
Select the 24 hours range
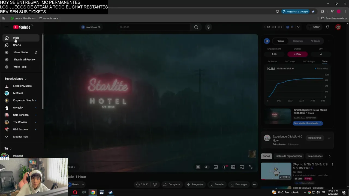click(272, 62)
